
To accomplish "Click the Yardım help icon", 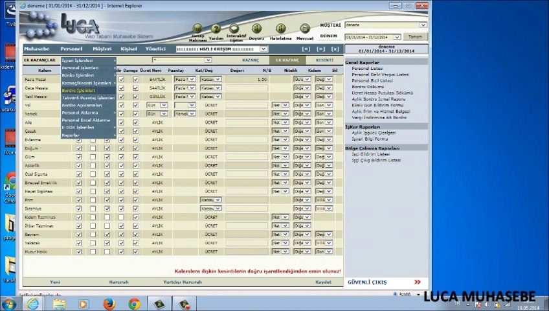I will pos(216,29).
